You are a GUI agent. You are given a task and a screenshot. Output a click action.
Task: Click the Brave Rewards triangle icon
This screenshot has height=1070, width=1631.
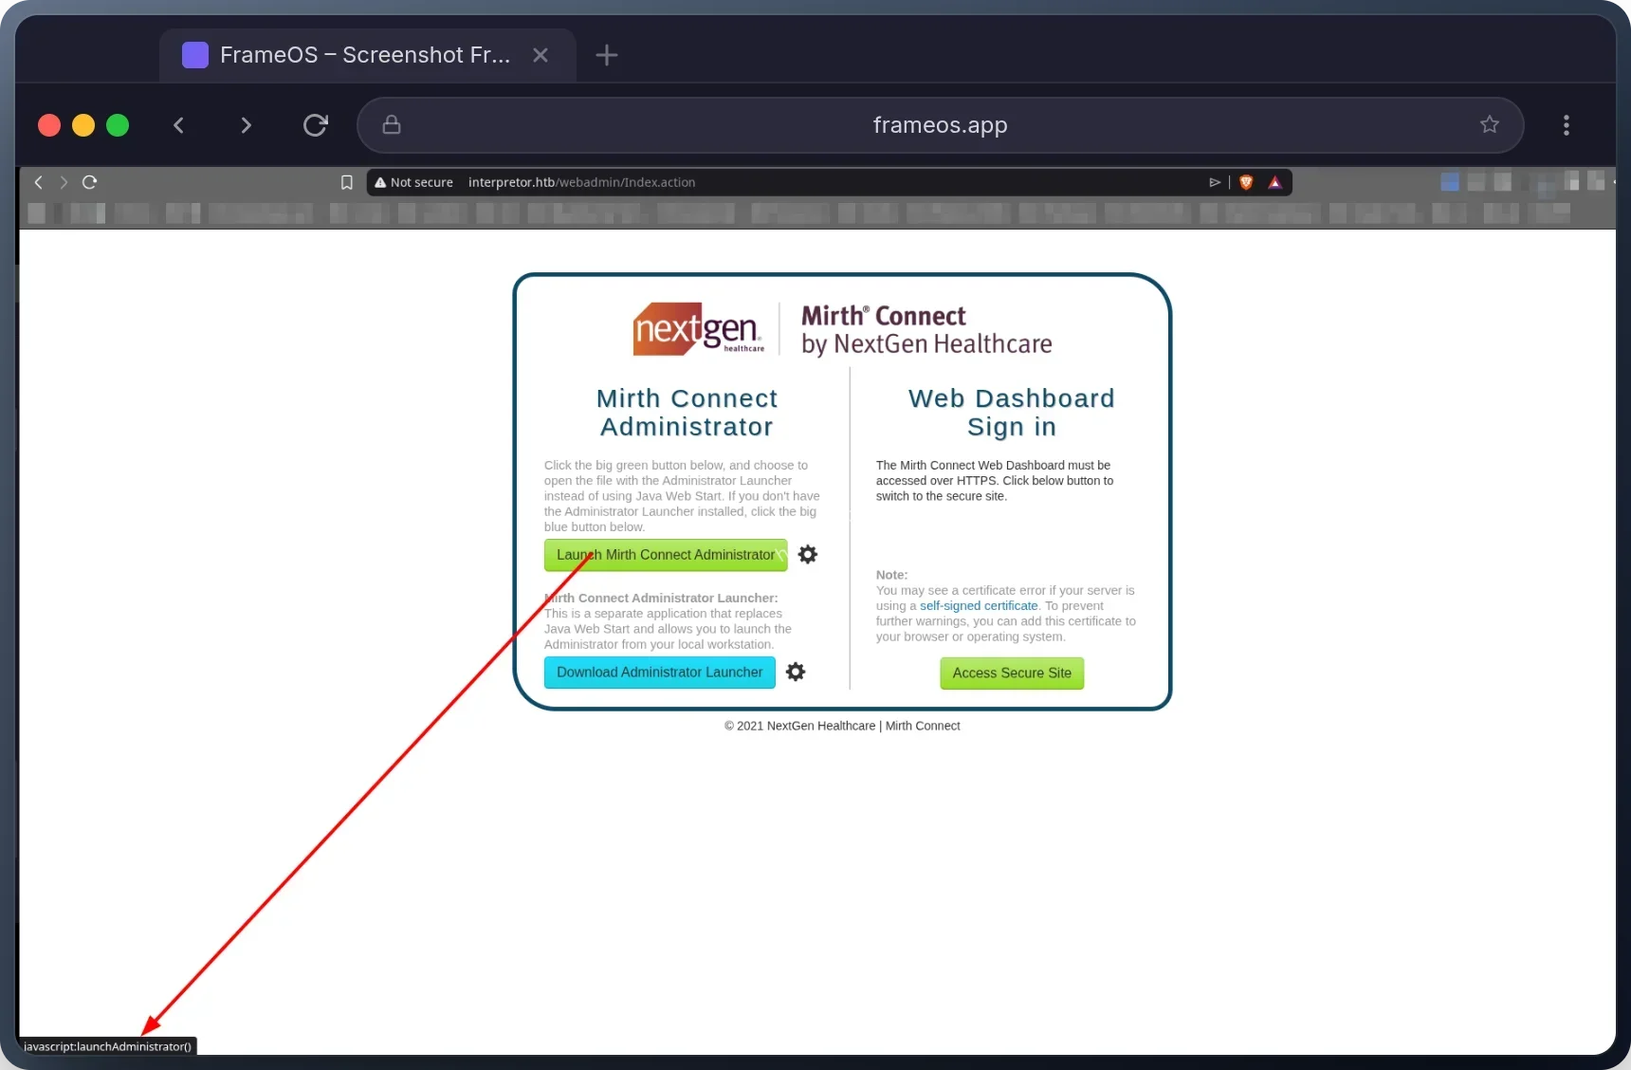click(x=1275, y=182)
